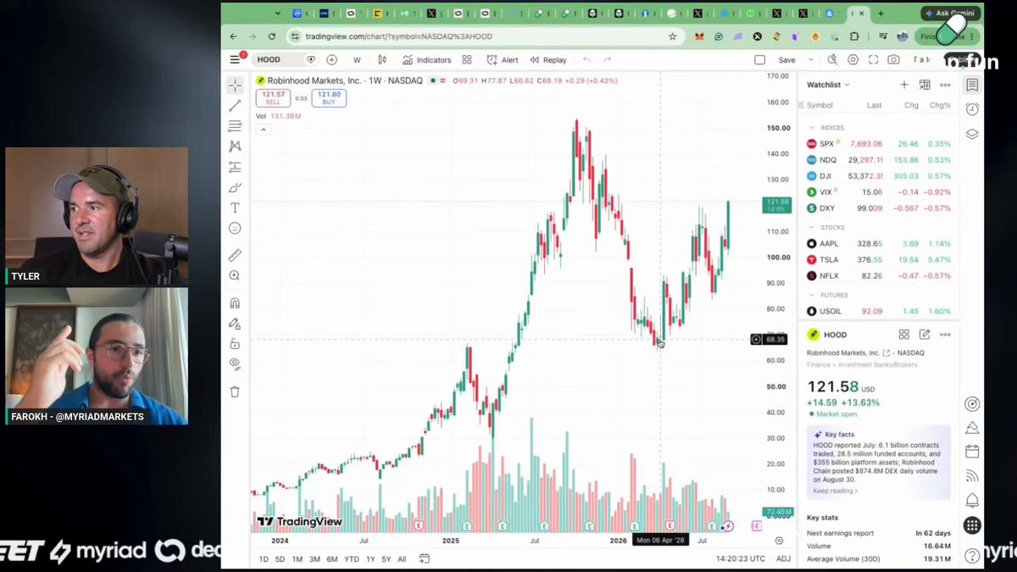Image resolution: width=1017 pixels, height=572 pixels.
Task: Select the 1Y time range
Action: pos(370,559)
